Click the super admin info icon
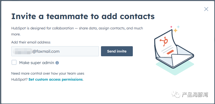The height and width of the screenshot is (104, 215). click(57, 63)
